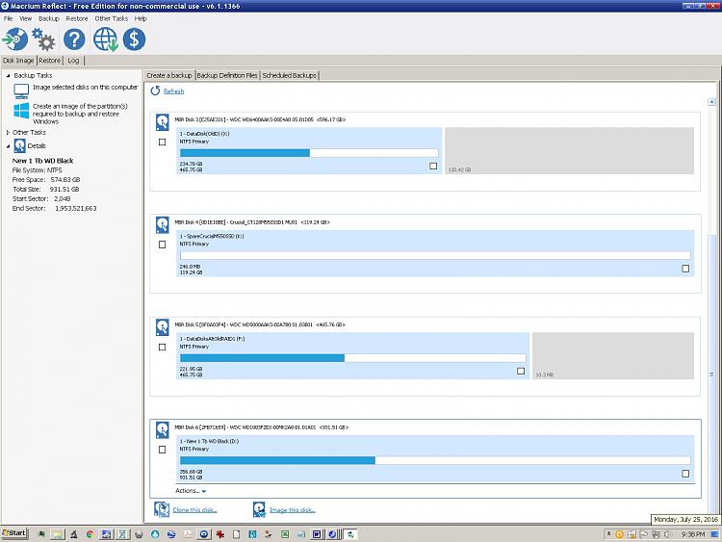Open the Help menu
Image resolution: width=722 pixels, height=542 pixels.
coord(141,18)
